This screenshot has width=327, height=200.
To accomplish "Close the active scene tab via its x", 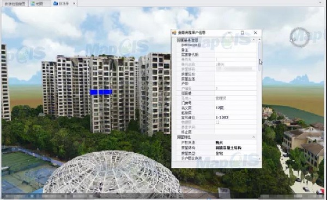I will pos(74,4).
